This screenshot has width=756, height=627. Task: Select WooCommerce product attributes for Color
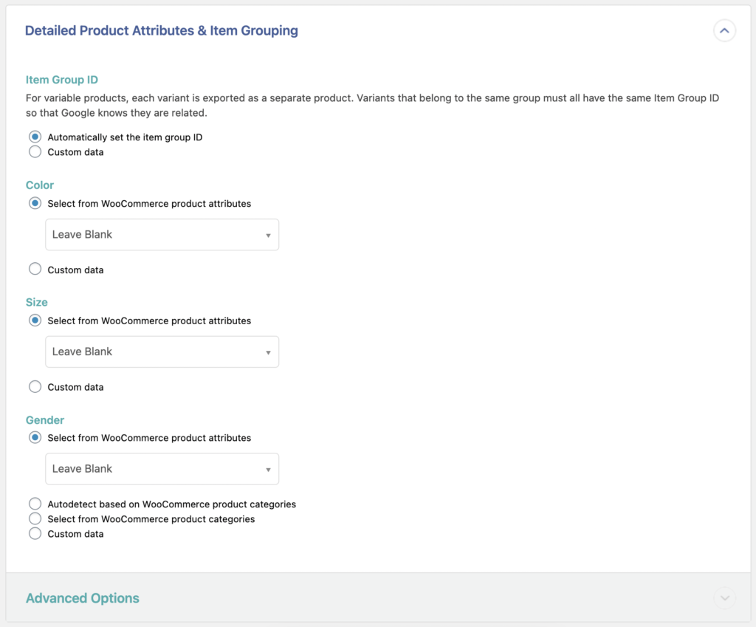[x=35, y=203]
